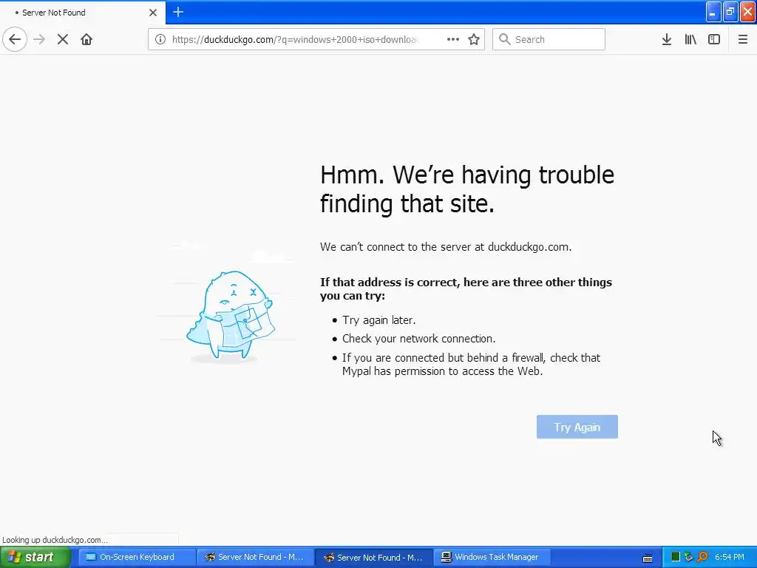Toggle the sidebar view icon
Screen dimensions: 757x568
point(714,39)
